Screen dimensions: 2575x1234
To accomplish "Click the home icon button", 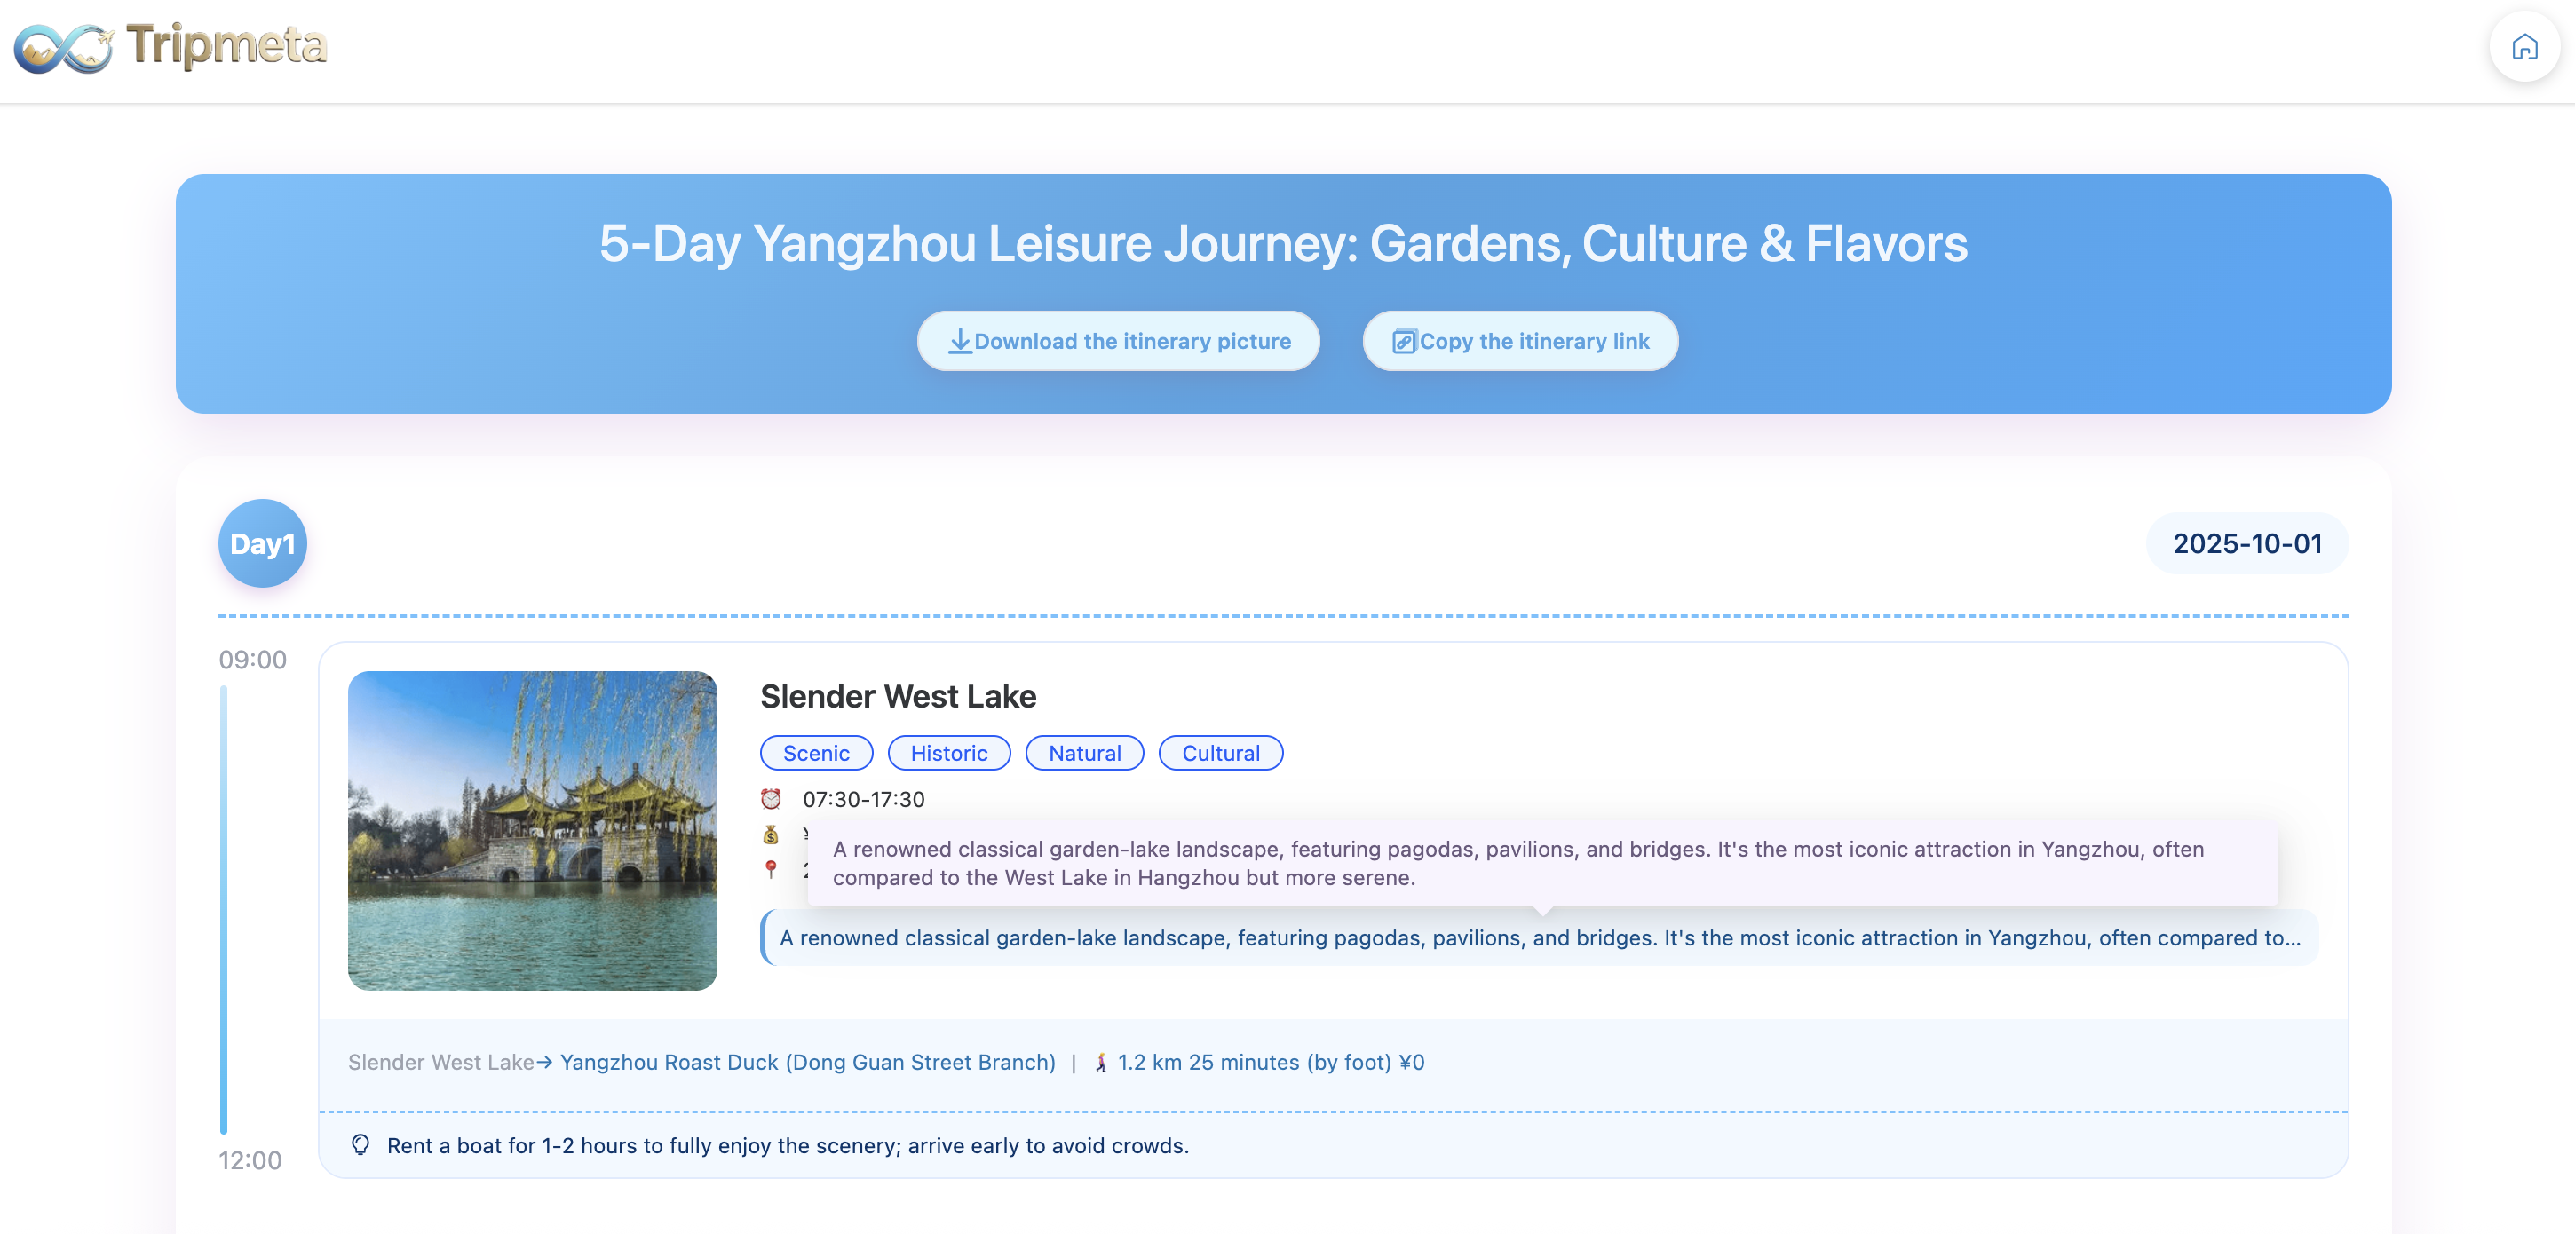I will [2524, 47].
